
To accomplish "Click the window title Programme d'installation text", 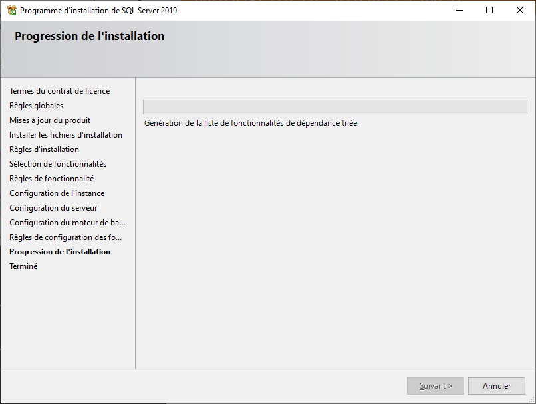I will point(98,11).
